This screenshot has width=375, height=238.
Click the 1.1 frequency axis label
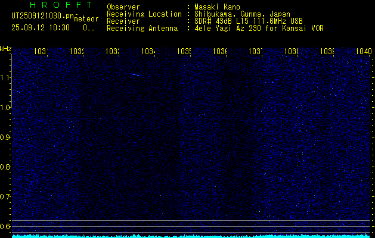5,78
